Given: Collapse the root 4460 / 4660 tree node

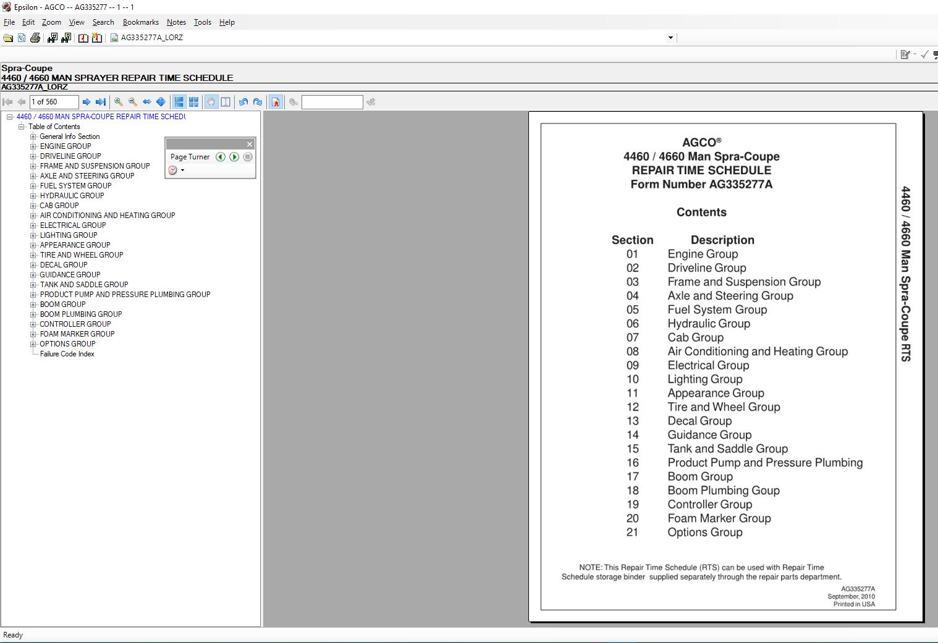Looking at the screenshot, I should (x=9, y=117).
